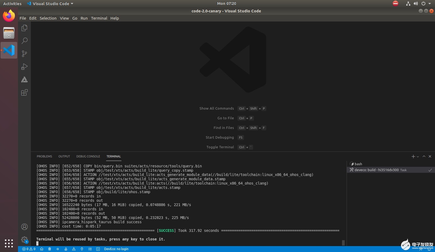Image resolution: width=435 pixels, height=252 pixels.
Task: Click the SUCCESS text in terminal
Action: [166, 231]
